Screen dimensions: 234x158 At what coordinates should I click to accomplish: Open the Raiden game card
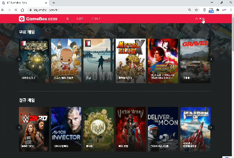[195, 129]
